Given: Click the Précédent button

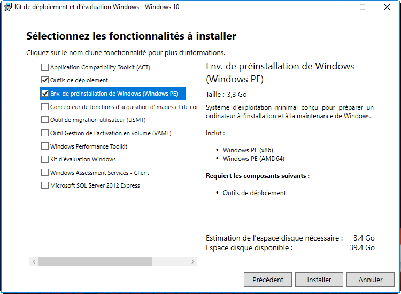Looking at the screenshot, I should point(268,280).
